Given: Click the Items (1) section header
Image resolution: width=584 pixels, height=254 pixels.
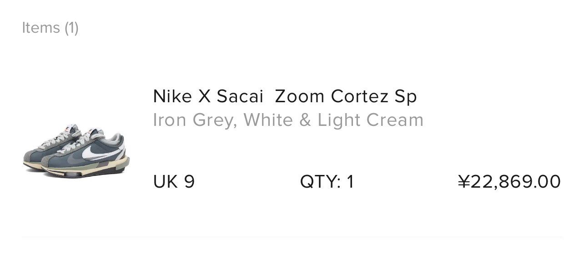Looking at the screenshot, I should pyautogui.click(x=50, y=28).
